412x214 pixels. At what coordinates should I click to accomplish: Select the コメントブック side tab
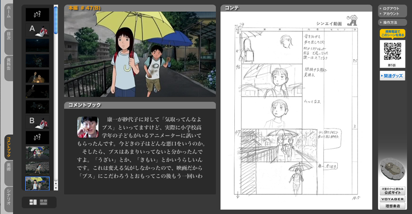[x=9, y=147]
